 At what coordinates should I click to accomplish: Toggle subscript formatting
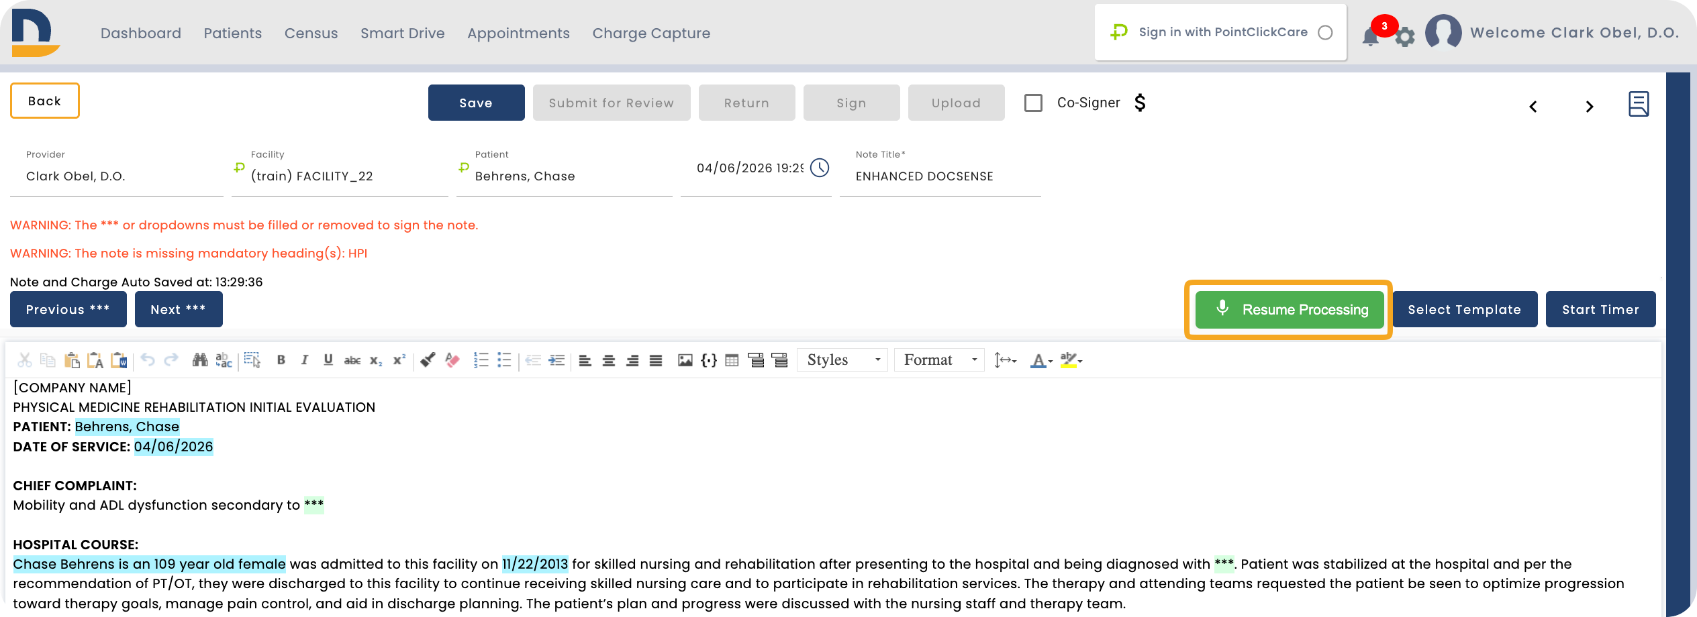[x=376, y=360]
